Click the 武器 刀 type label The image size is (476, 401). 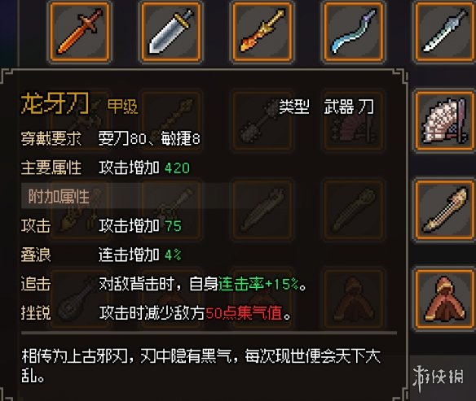[x=349, y=107]
